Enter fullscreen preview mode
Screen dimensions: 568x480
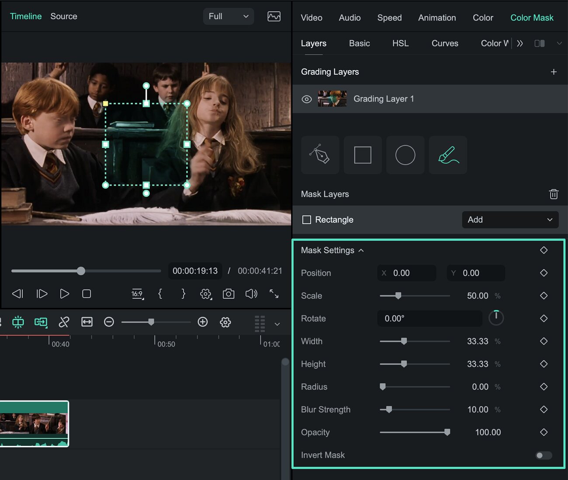click(x=274, y=294)
